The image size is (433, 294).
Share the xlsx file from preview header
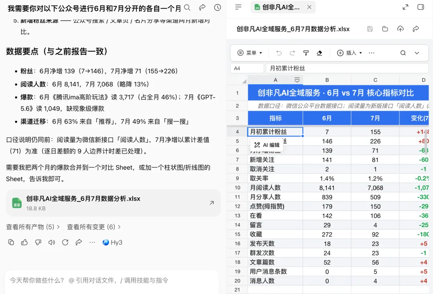[416, 29]
